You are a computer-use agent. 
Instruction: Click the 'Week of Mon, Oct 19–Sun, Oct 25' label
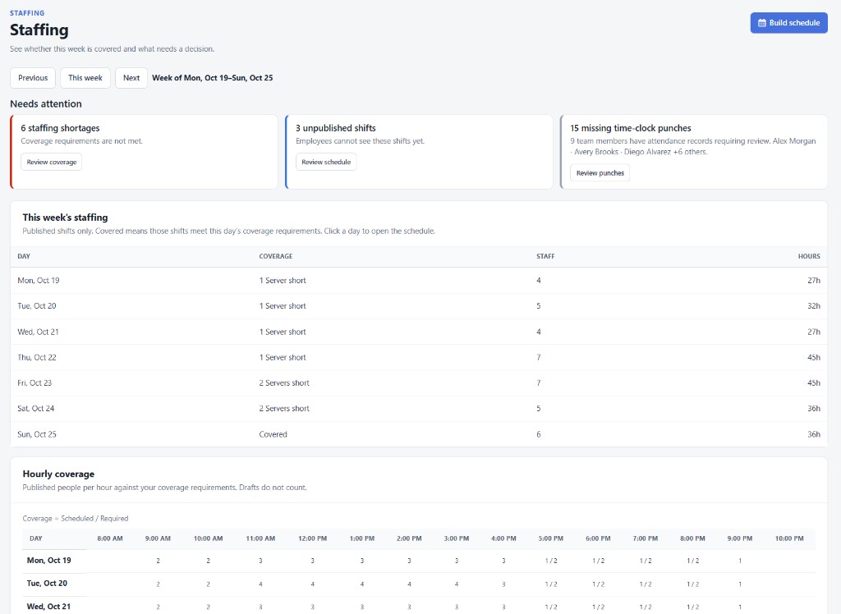213,78
